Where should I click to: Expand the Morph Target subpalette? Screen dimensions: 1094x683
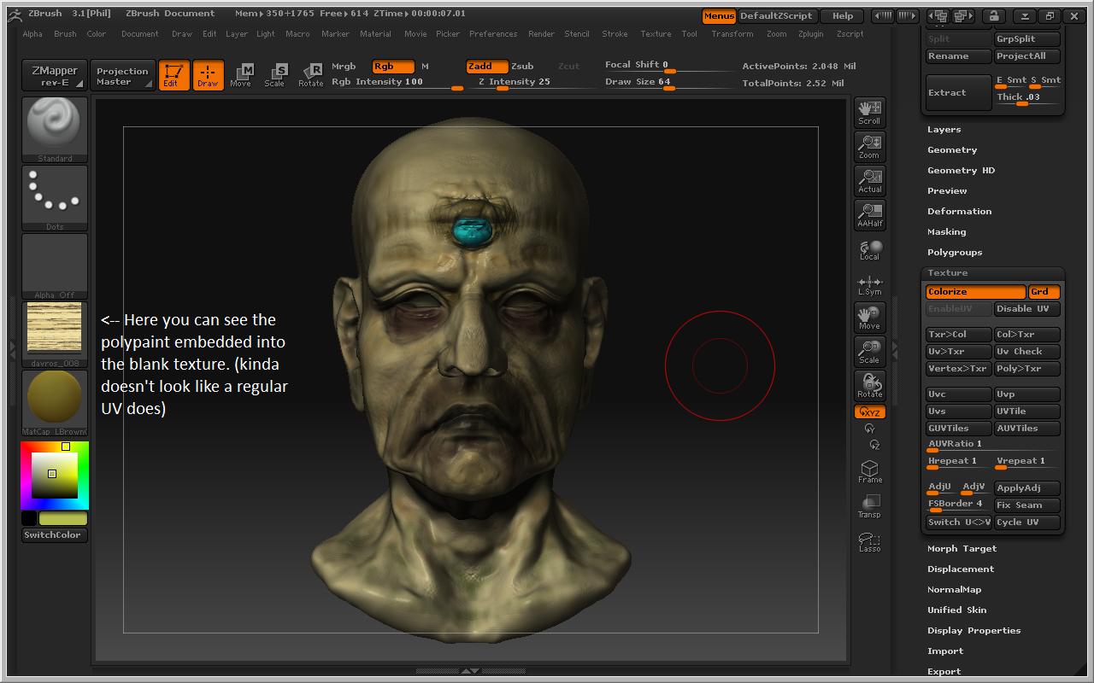pyautogui.click(x=962, y=549)
